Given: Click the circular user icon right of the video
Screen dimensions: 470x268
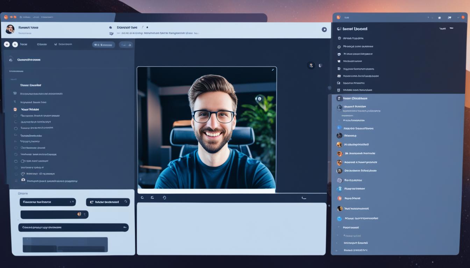Looking at the screenshot, I should tap(311, 65).
